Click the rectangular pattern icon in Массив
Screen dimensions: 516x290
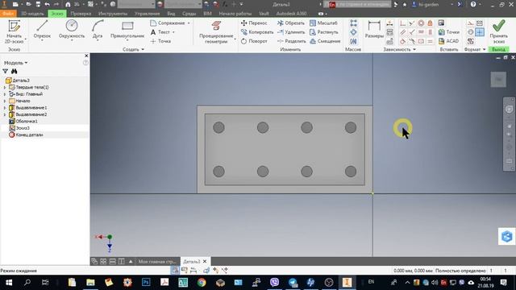353,23
